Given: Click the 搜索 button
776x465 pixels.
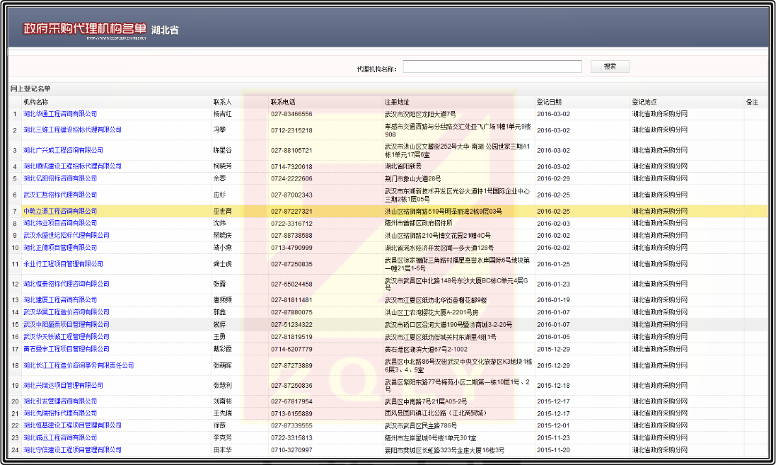Looking at the screenshot, I should tap(609, 67).
